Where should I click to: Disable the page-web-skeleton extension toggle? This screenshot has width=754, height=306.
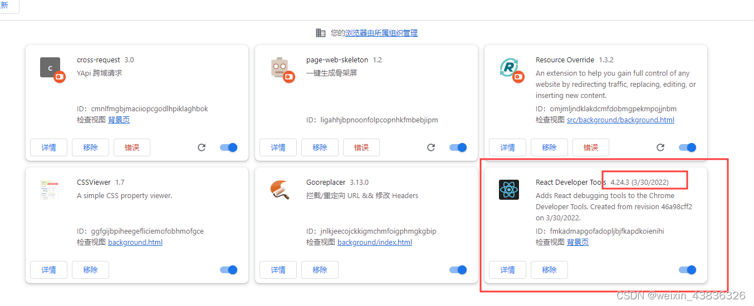[458, 147]
